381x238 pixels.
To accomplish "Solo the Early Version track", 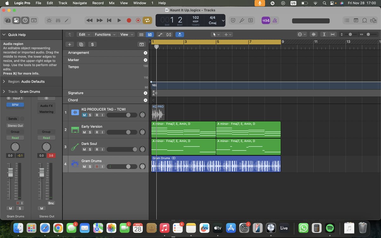I will [x=90, y=132].
